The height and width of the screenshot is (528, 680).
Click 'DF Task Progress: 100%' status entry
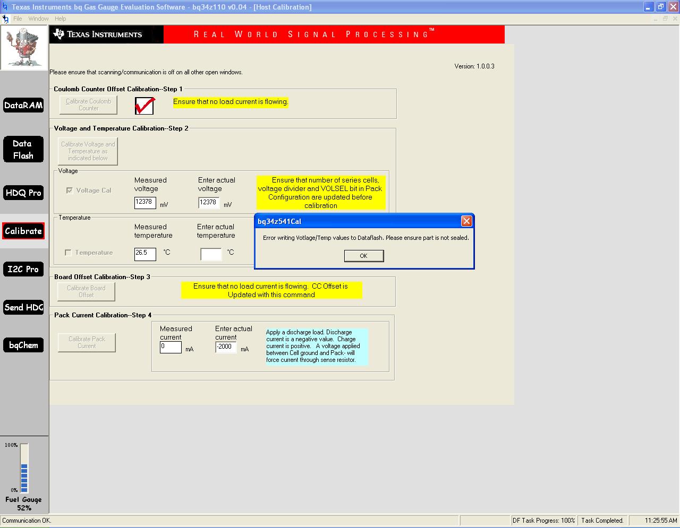click(543, 521)
